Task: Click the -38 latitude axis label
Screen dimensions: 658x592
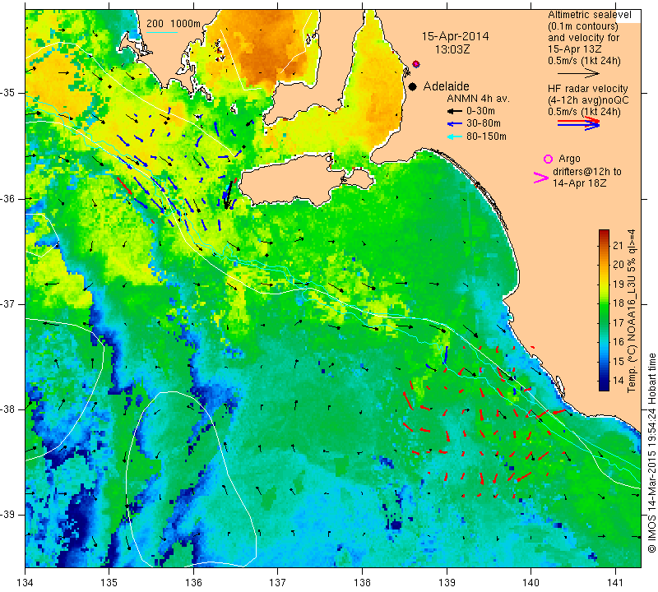Action: pyautogui.click(x=7, y=409)
